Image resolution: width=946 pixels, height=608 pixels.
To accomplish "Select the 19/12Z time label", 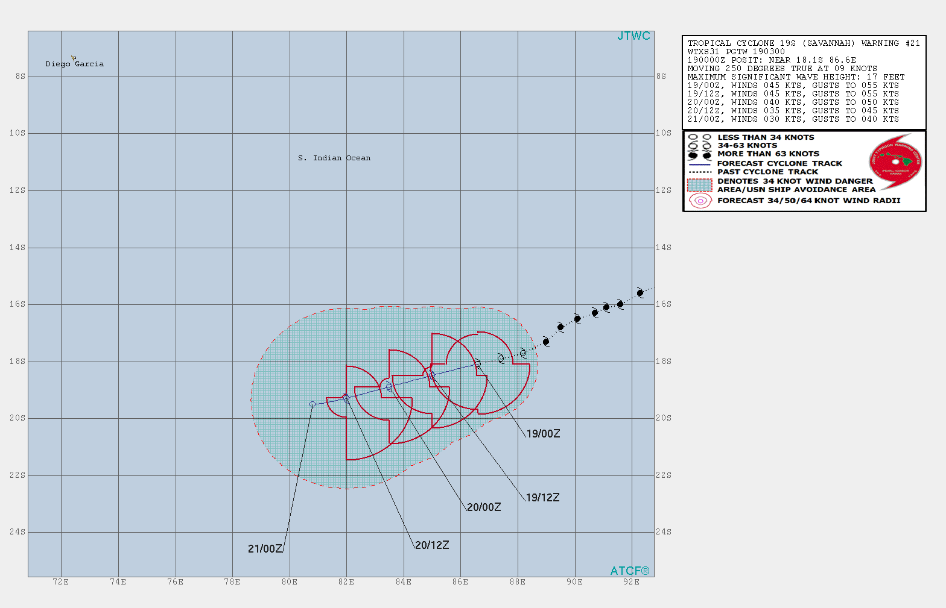I will [x=542, y=498].
